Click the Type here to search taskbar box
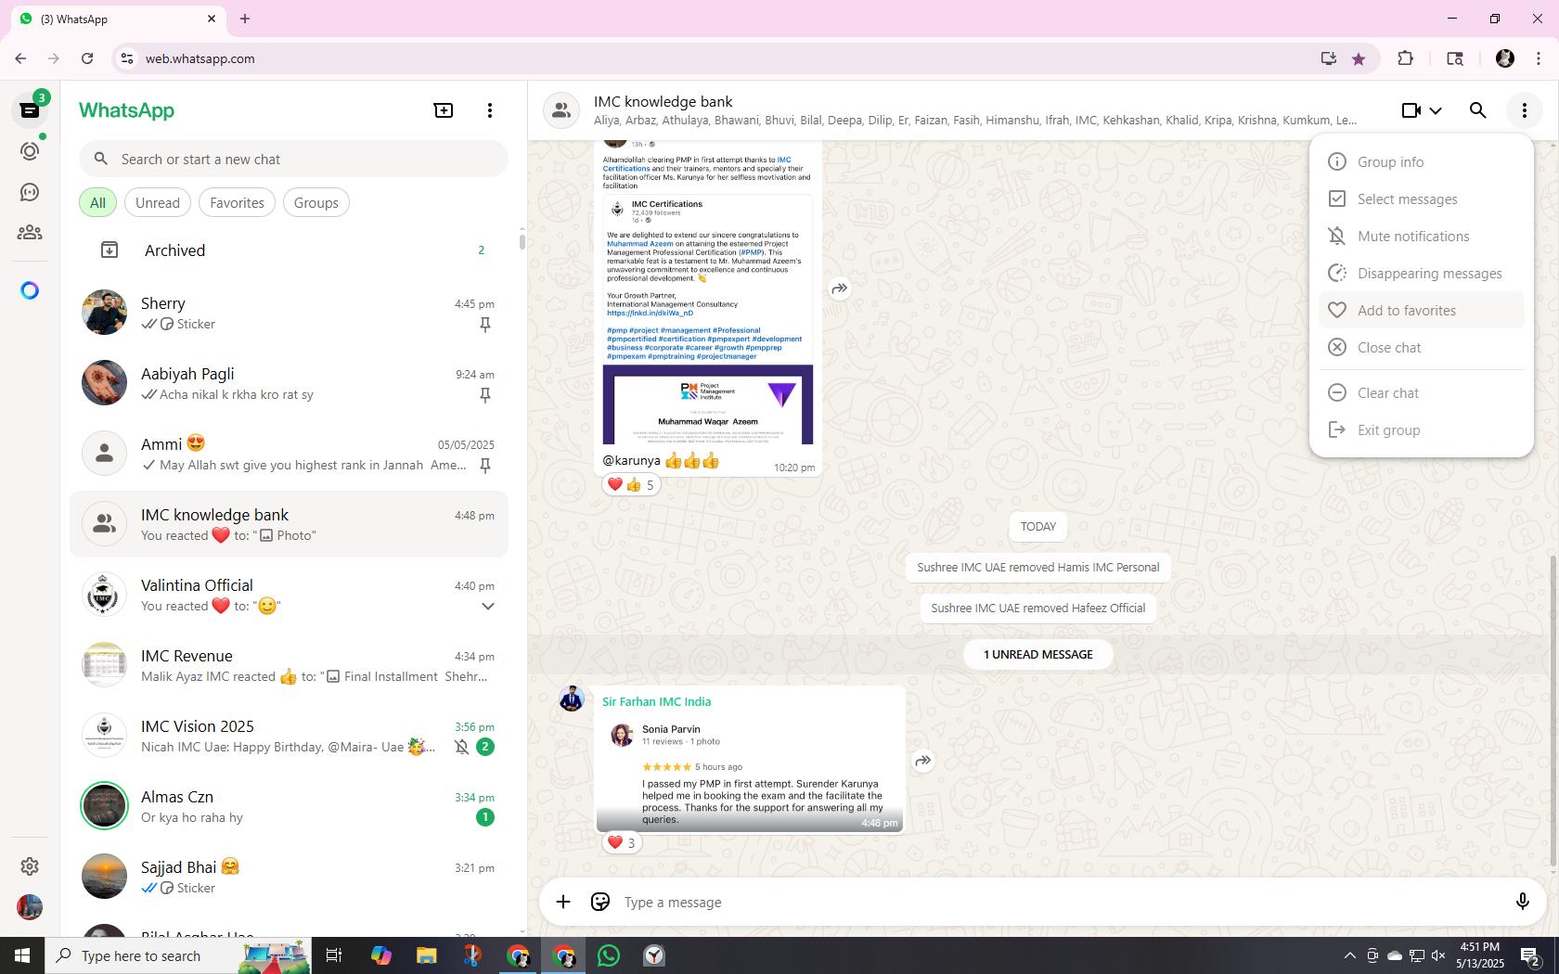The width and height of the screenshot is (1559, 974). (x=178, y=955)
